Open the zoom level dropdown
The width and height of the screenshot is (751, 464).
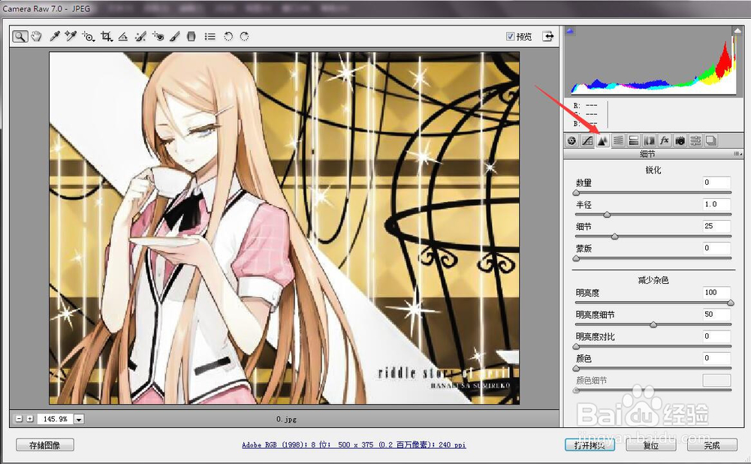78,419
